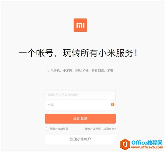Open the 忘记密码? link

coord(109,129)
